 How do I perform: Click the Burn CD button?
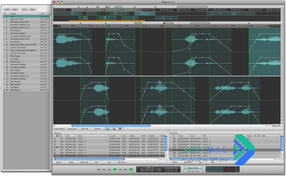coord(85,129)
